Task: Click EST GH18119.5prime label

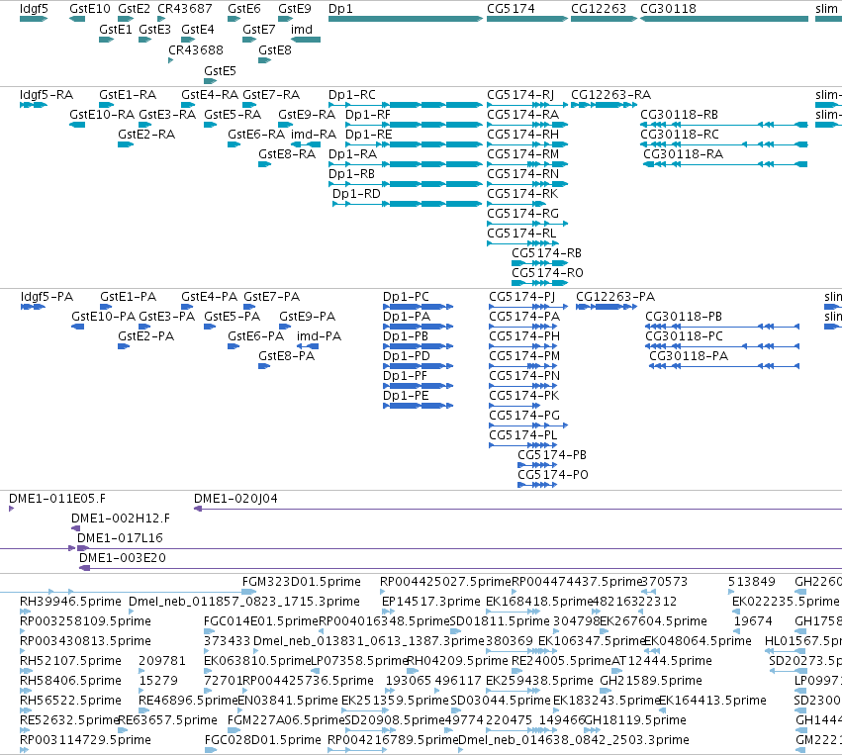Action: coord(635,720)
